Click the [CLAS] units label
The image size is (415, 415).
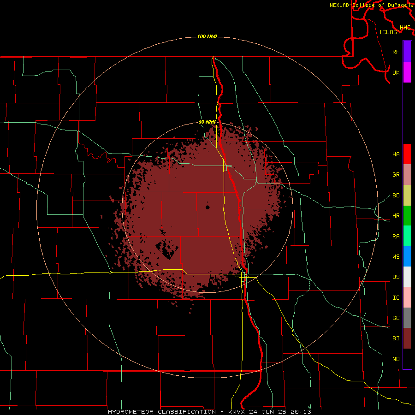coord(390,32)
